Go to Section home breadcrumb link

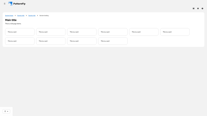pyautogui.click(x=9, y=15)
